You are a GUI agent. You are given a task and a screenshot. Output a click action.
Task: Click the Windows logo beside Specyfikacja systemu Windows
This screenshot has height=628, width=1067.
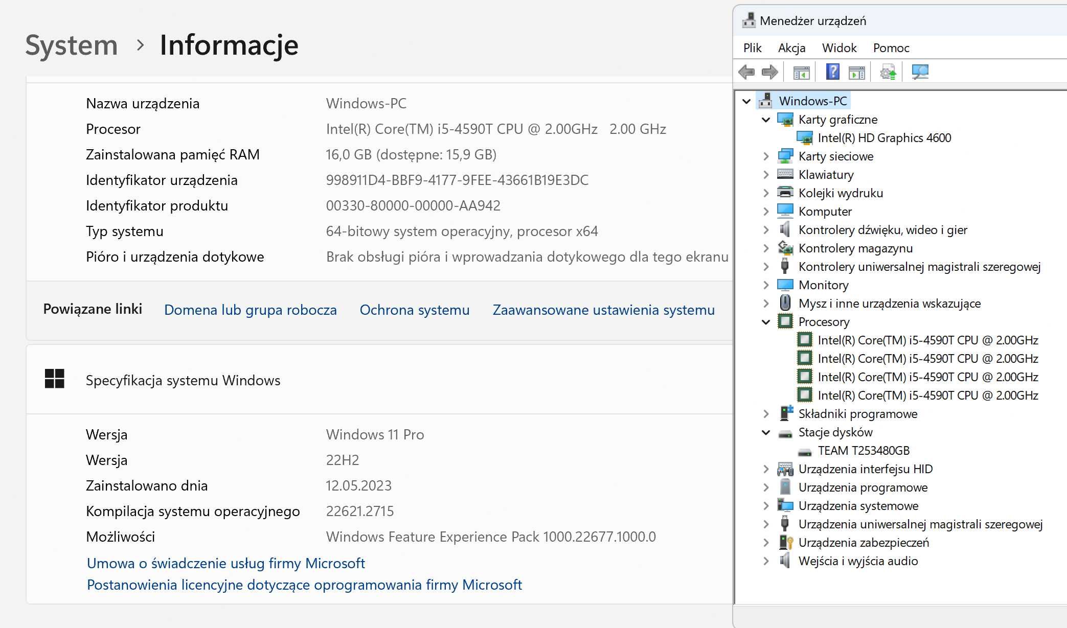coord(55,379)
